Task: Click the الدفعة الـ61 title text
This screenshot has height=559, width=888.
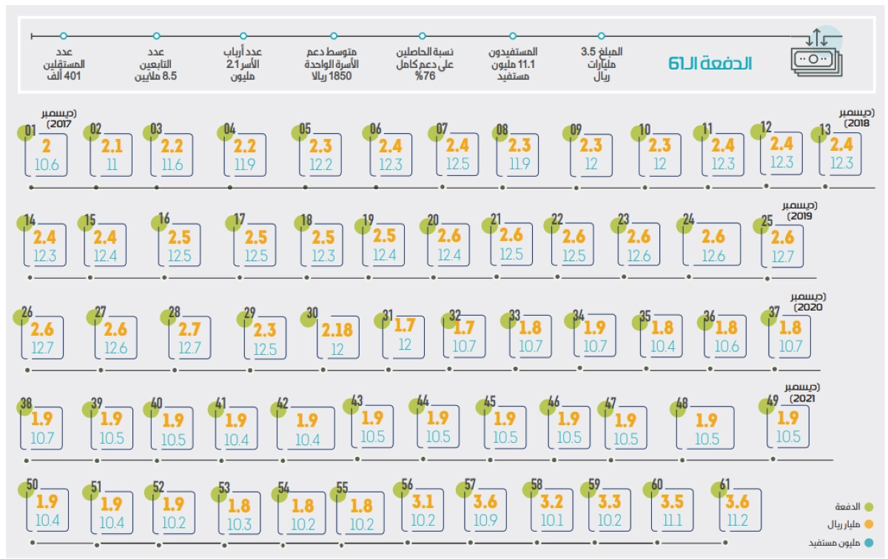Action: 710,64
